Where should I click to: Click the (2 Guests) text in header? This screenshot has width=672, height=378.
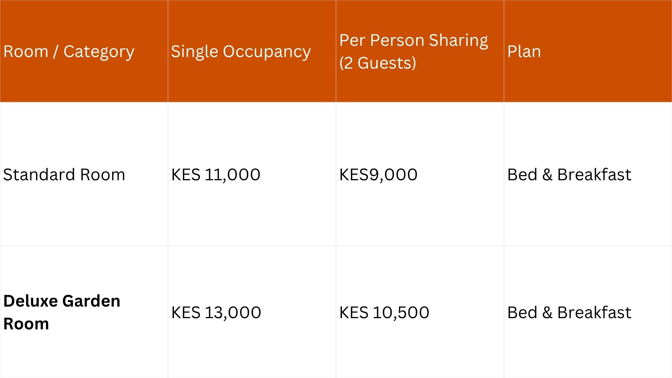(x=378, y=63)
